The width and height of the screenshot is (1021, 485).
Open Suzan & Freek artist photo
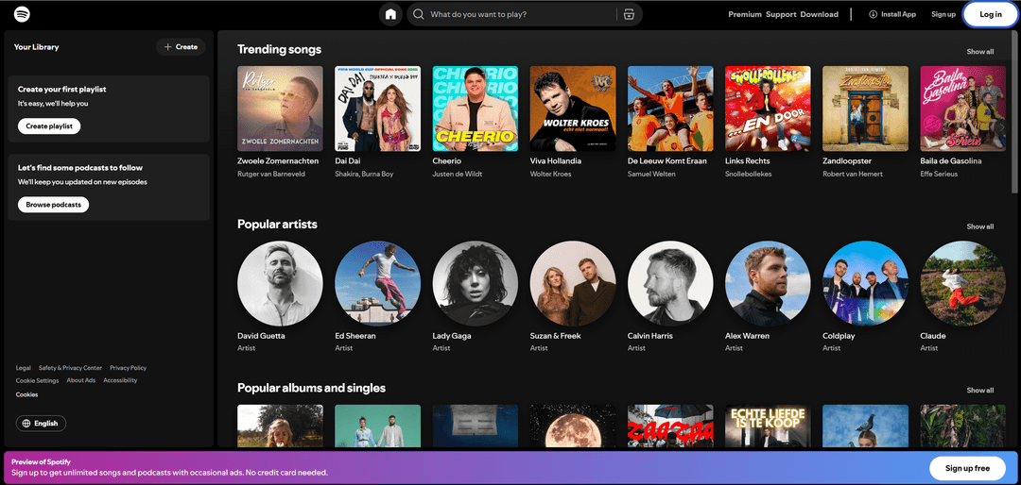click(x=573, y=283)
